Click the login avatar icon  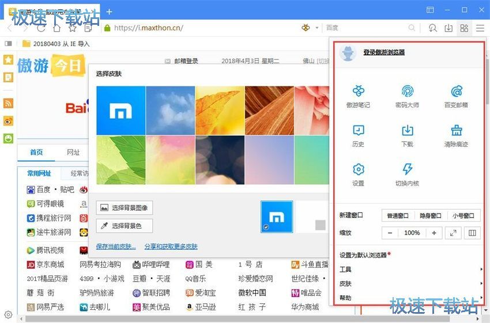pos(348,53)
